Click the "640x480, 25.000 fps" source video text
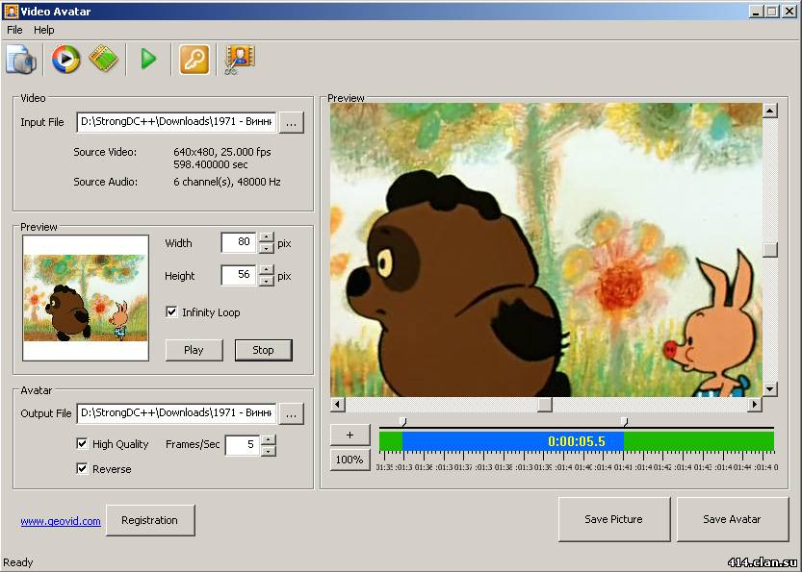Screen dimensions: 802x572 222,152
